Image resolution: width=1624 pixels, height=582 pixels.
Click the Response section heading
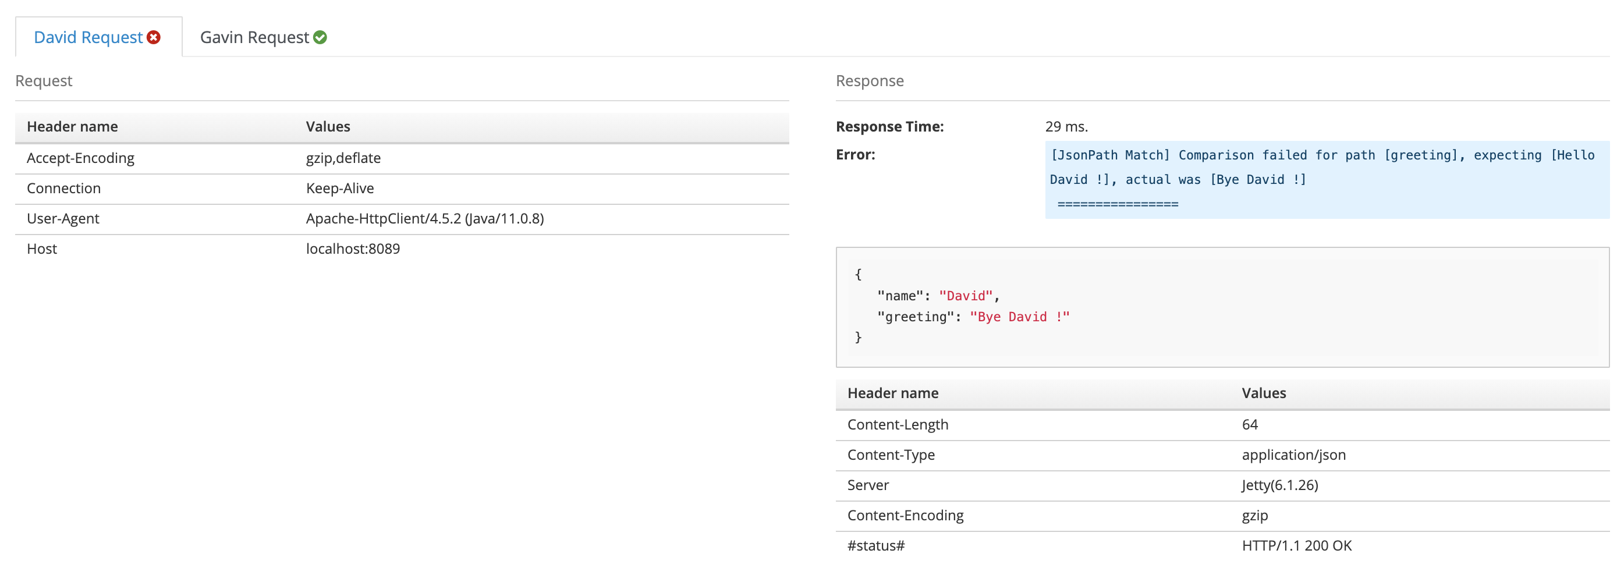tap(870, 81)
